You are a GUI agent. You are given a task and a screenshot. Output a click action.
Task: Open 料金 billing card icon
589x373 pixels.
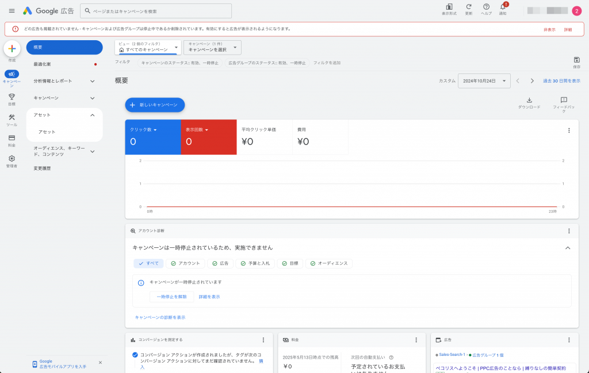coord(12,138)
